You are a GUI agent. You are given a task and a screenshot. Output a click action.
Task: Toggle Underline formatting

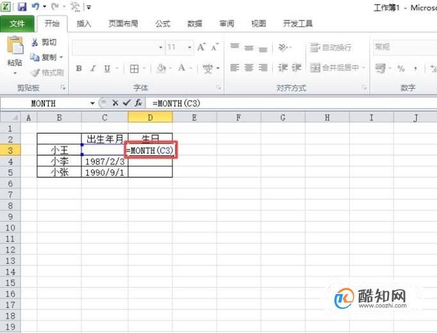coord(107,68)
